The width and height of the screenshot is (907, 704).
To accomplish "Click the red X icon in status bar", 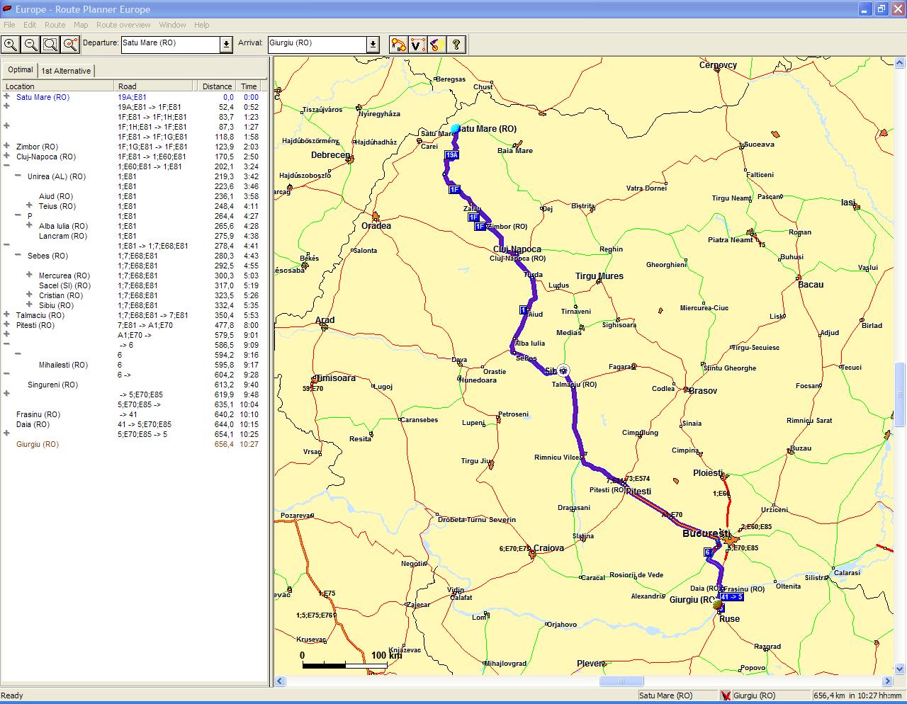I will click(x=725, y=696).
